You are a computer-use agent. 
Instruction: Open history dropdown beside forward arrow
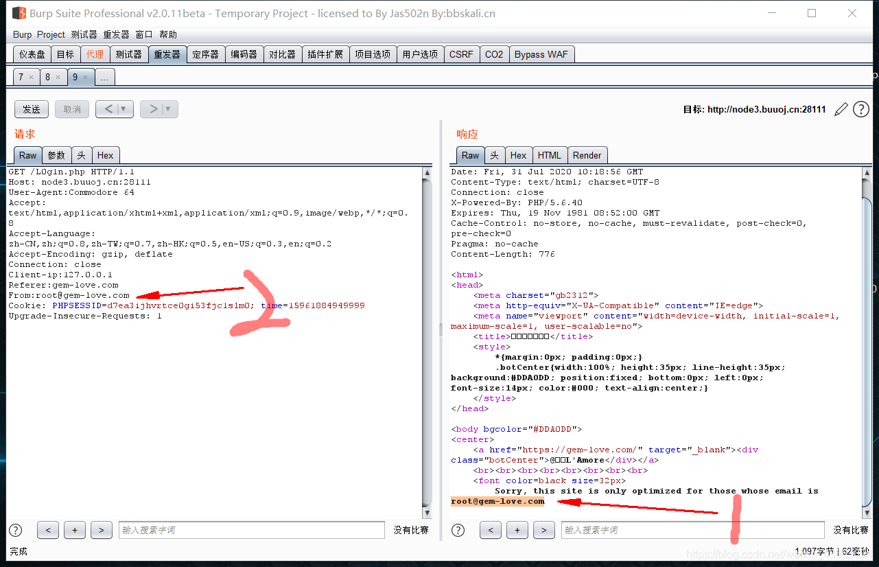click(x=169, y=109)
